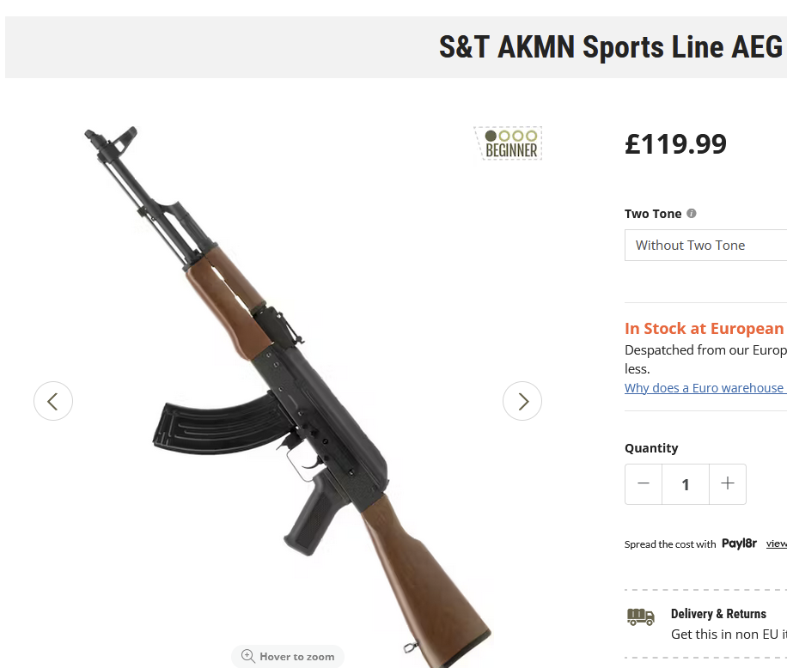Click the 'In Stock at European' notice

705,329
